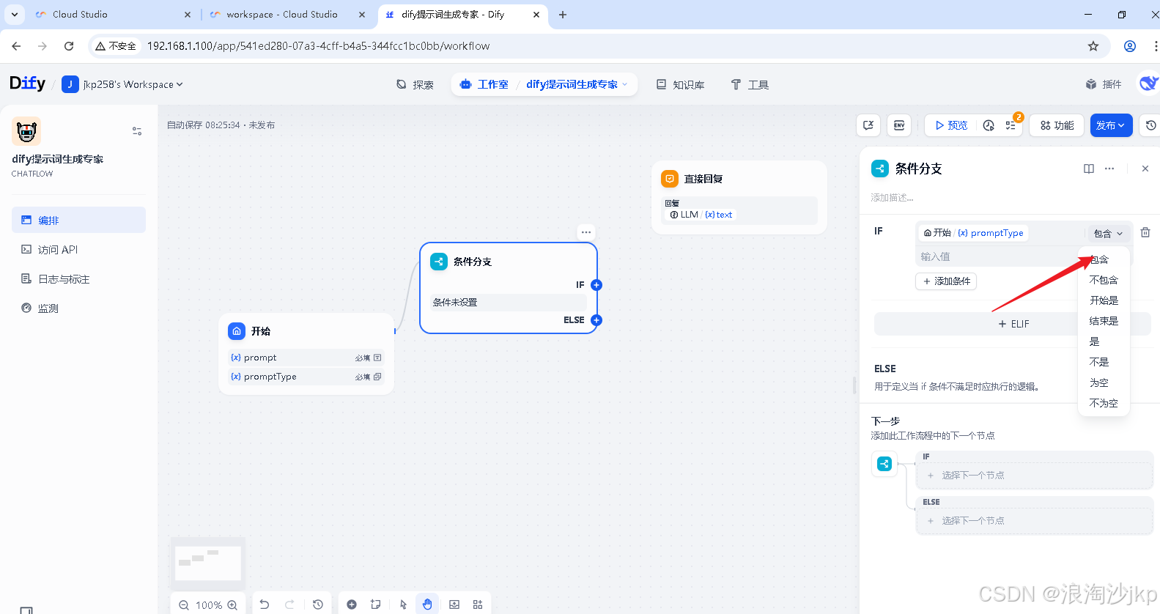Select the 开始是 operator

click(1104, 300)
